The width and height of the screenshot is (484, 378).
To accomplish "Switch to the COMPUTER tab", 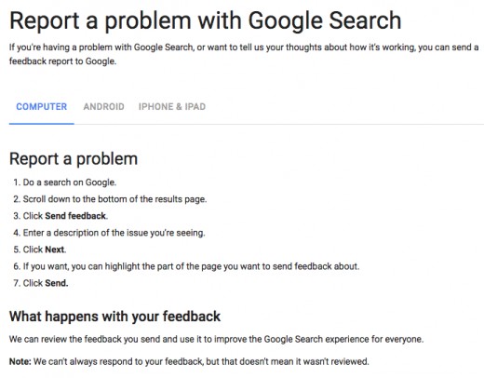I will click(x=41, y=107).
